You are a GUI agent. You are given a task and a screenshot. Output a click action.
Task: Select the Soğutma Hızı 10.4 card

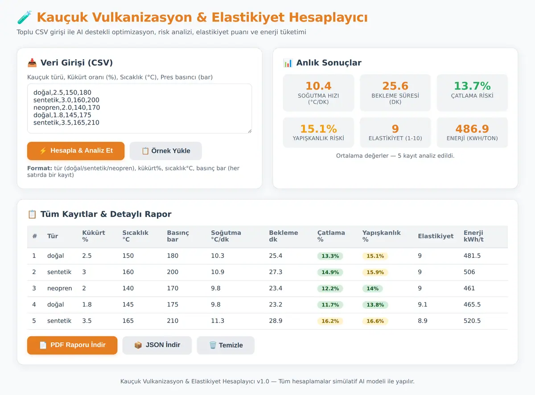tap(318, 93)
